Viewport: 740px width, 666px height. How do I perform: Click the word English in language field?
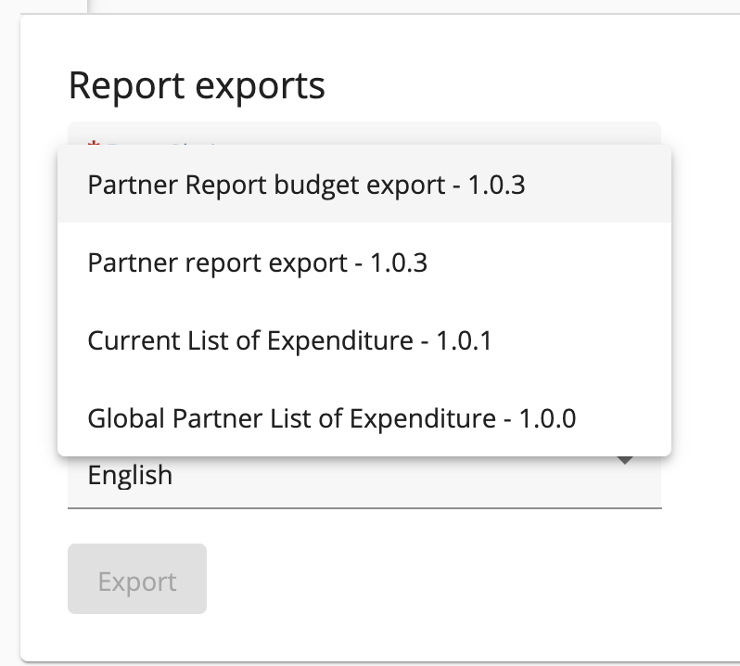(x=130, y=476)
